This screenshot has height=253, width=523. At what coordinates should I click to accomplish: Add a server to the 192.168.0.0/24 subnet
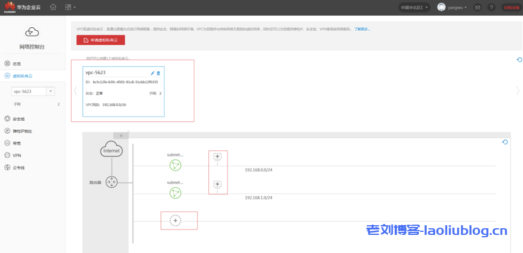(218, 156)
